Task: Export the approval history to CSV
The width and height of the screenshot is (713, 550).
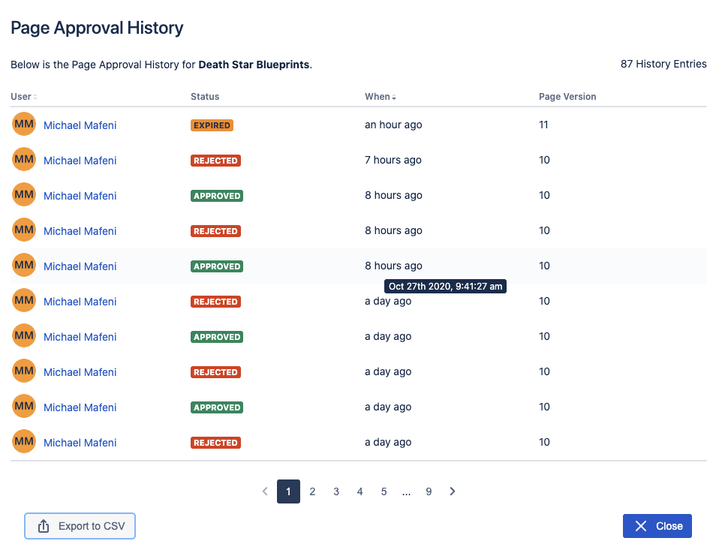Action: click(80, 526)
